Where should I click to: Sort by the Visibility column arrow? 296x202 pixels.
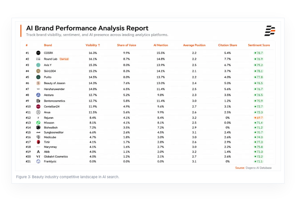coord(99,45)
